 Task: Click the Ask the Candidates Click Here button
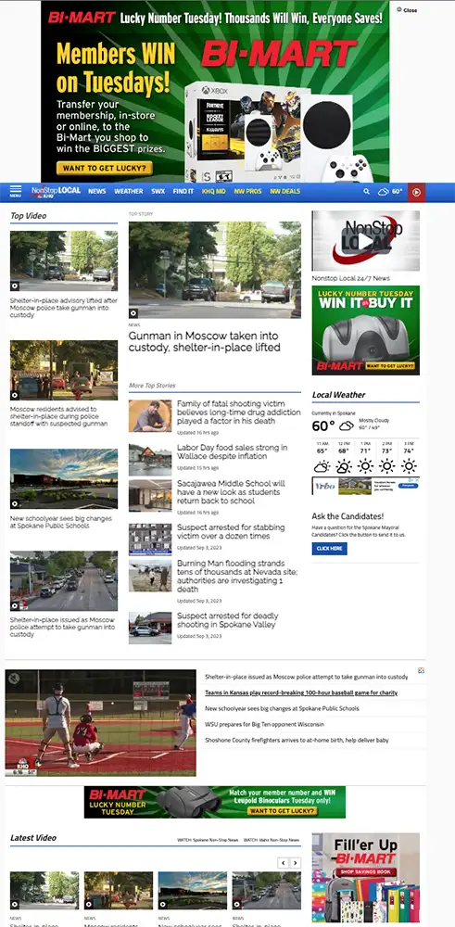[329, 549]
